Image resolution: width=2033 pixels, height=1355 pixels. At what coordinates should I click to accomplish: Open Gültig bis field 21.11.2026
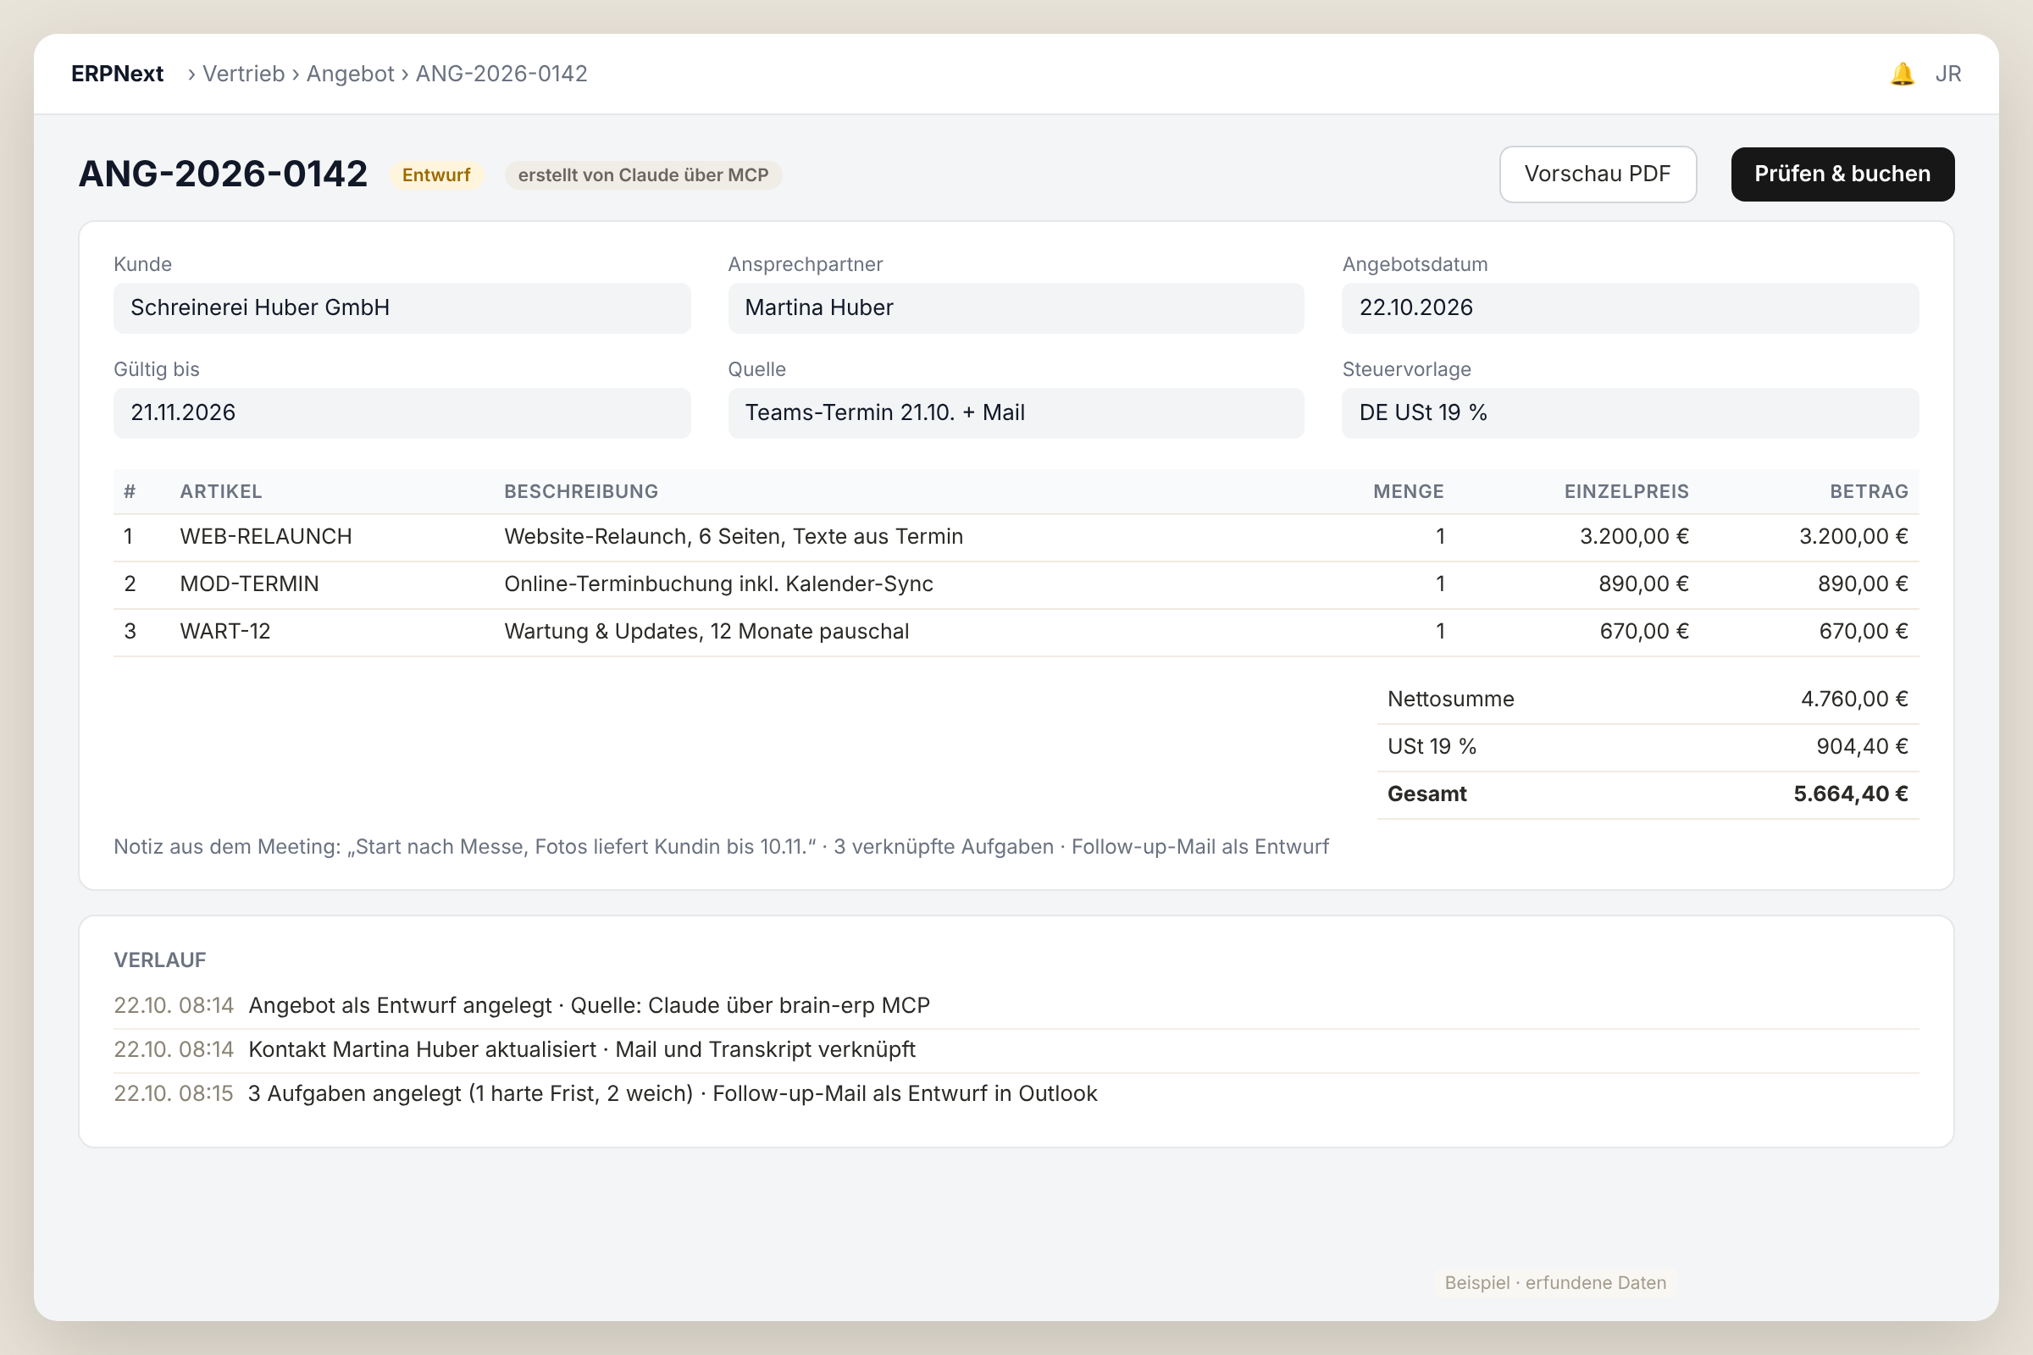point(402,413)
